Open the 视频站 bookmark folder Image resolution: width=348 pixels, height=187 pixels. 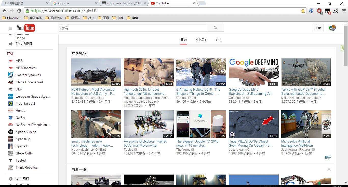[73, 18]
